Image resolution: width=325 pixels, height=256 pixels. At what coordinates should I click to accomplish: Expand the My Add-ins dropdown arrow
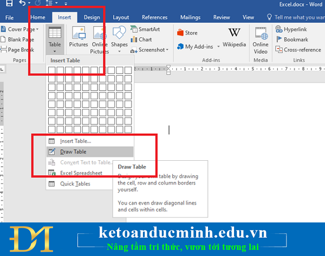click(218, 47)
